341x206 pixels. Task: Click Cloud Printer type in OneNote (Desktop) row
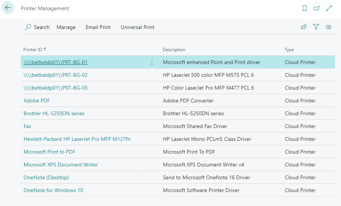300,177
